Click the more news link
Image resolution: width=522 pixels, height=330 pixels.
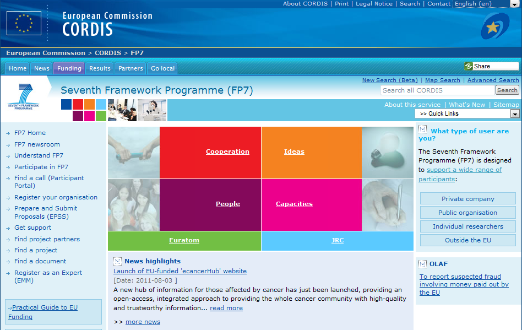(143, 322)
